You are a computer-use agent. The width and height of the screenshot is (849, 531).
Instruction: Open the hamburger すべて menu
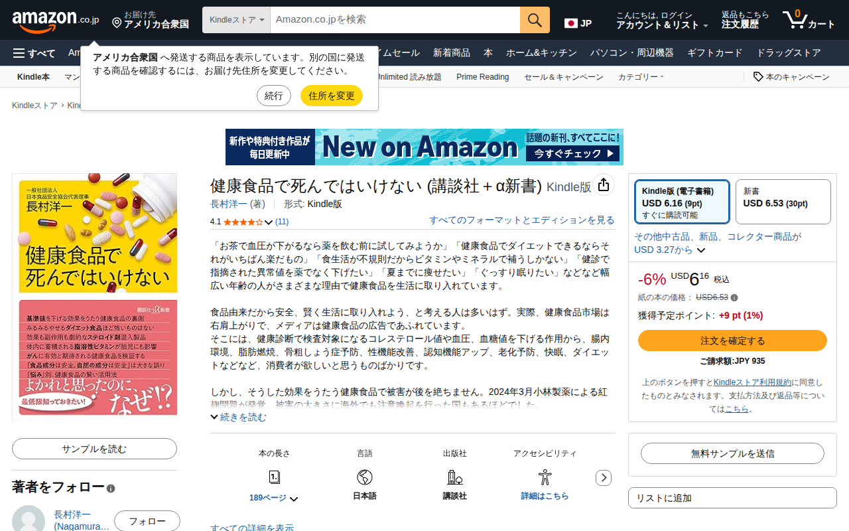pyautogui.click(x=34, y=53)
